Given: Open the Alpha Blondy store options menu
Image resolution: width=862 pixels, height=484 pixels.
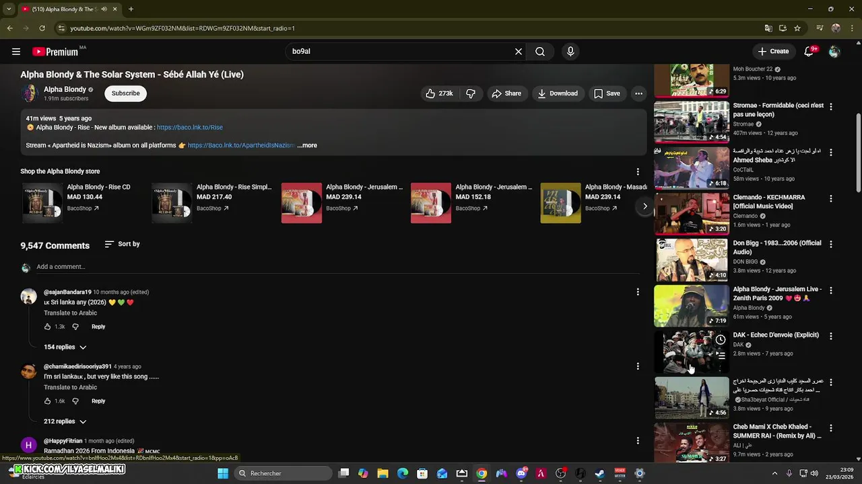Looking at the screenshot, I should (x=638, y=171).
